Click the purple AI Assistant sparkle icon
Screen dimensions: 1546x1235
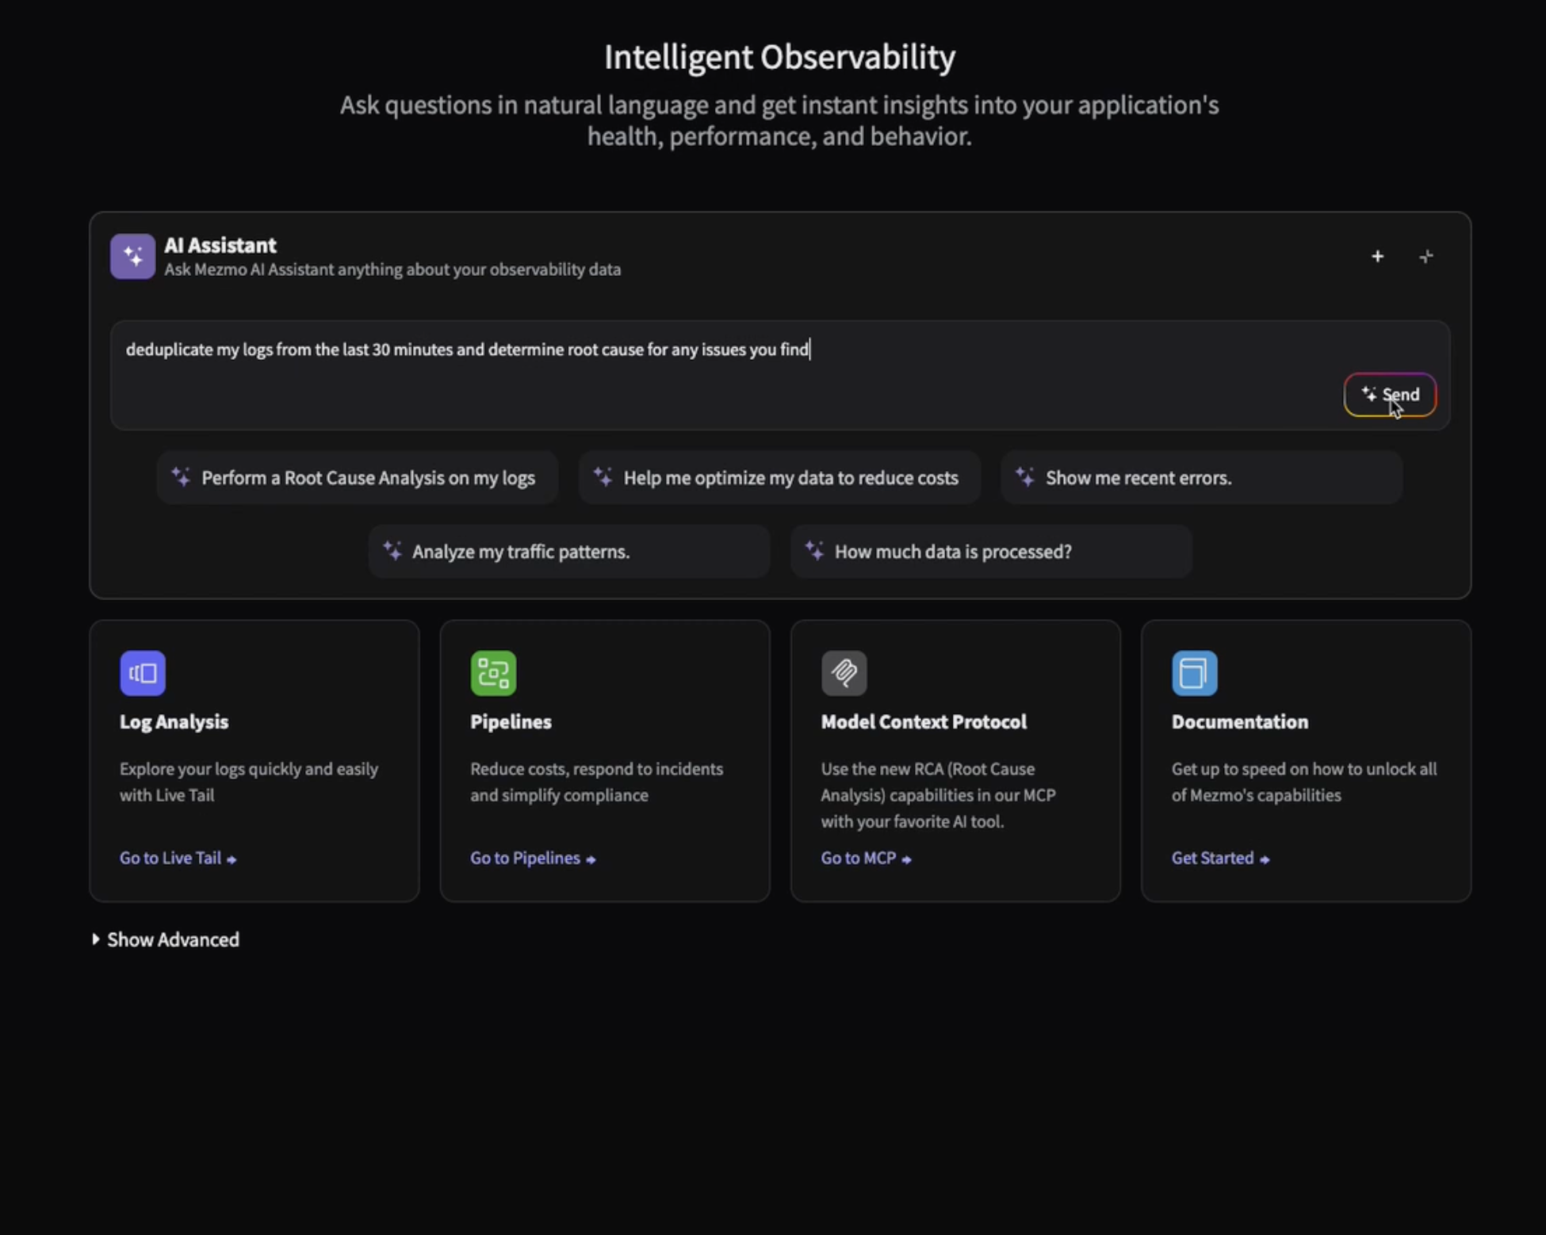pos(132,256)
